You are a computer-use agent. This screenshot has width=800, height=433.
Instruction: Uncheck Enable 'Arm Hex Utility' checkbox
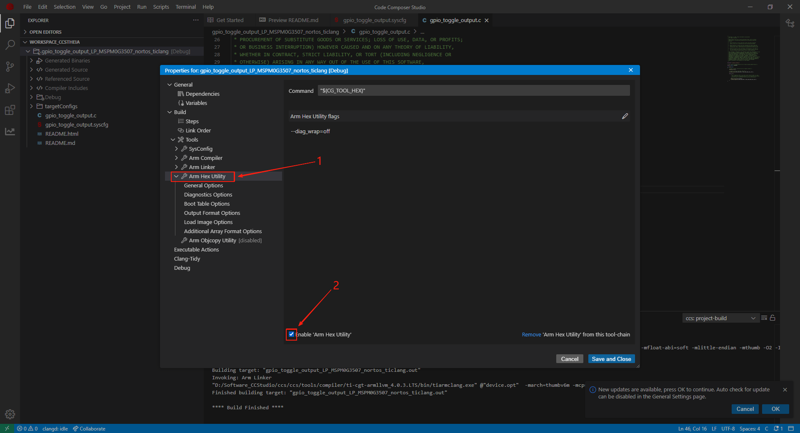pos(291,334)
